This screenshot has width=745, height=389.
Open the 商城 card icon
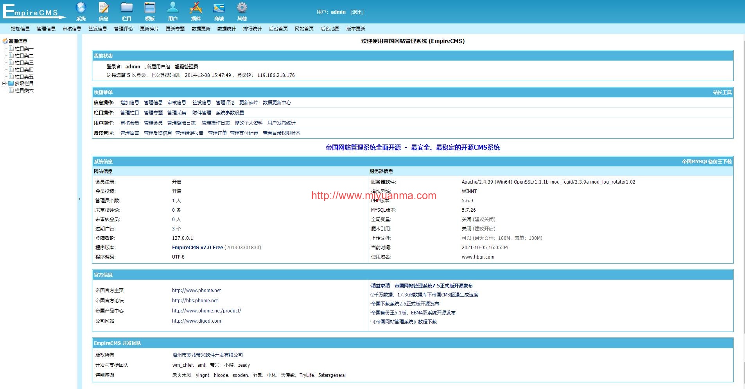click(219, 8)
